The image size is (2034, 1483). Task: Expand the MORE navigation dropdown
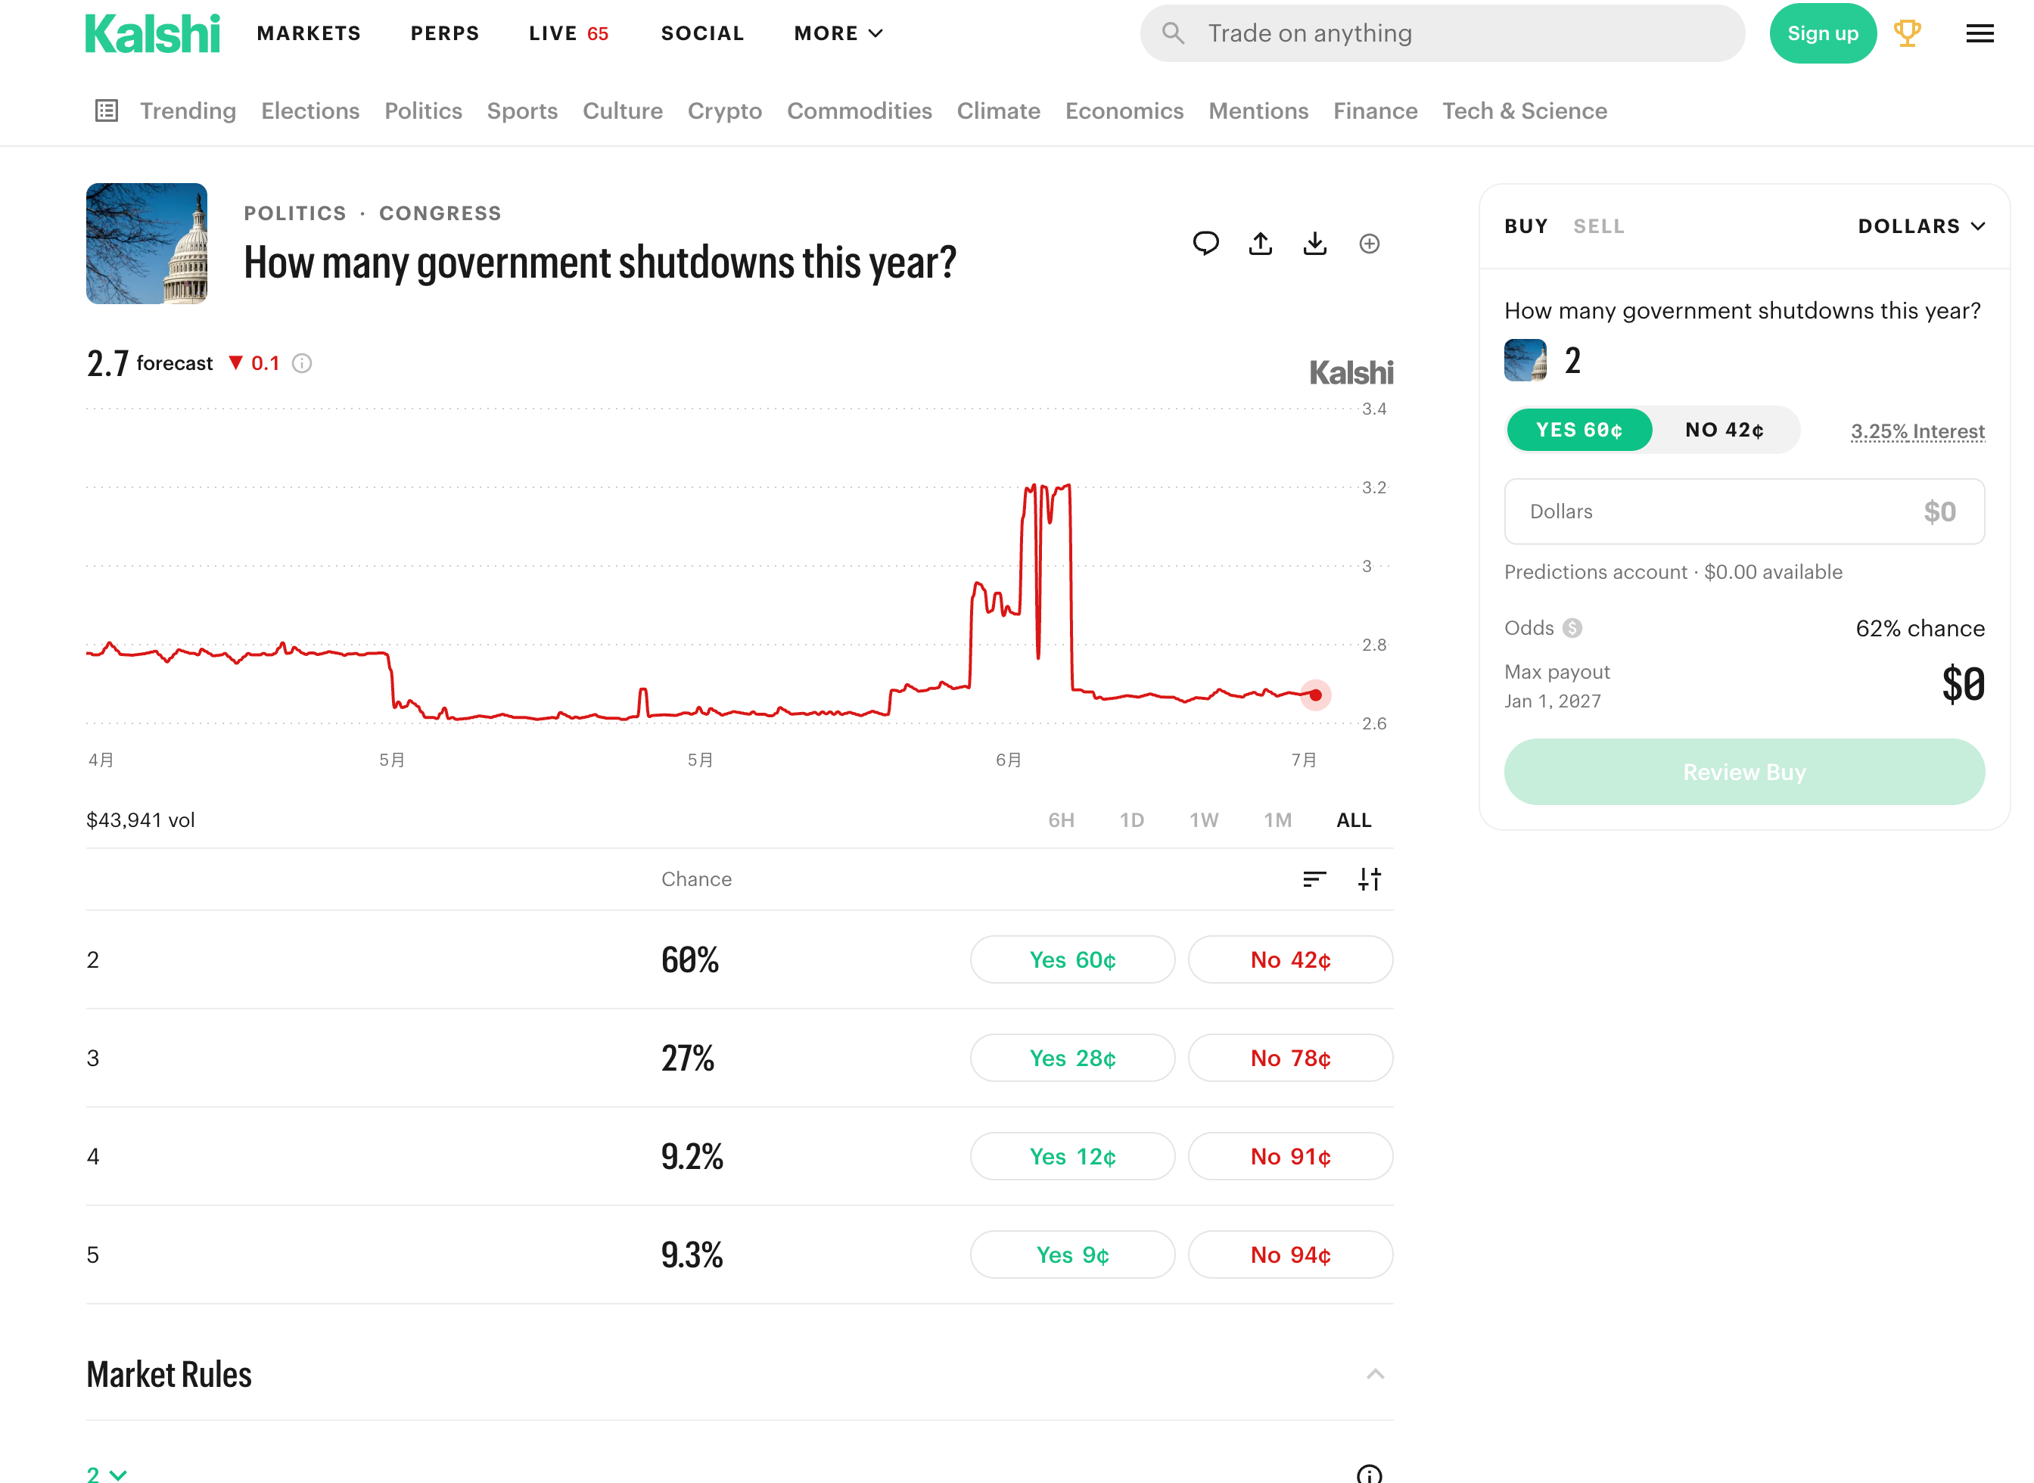tap(838, 33)
